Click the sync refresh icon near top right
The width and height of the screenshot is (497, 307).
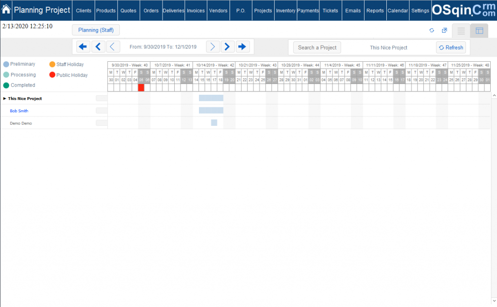pyautogui.click(x=431, y=30)
